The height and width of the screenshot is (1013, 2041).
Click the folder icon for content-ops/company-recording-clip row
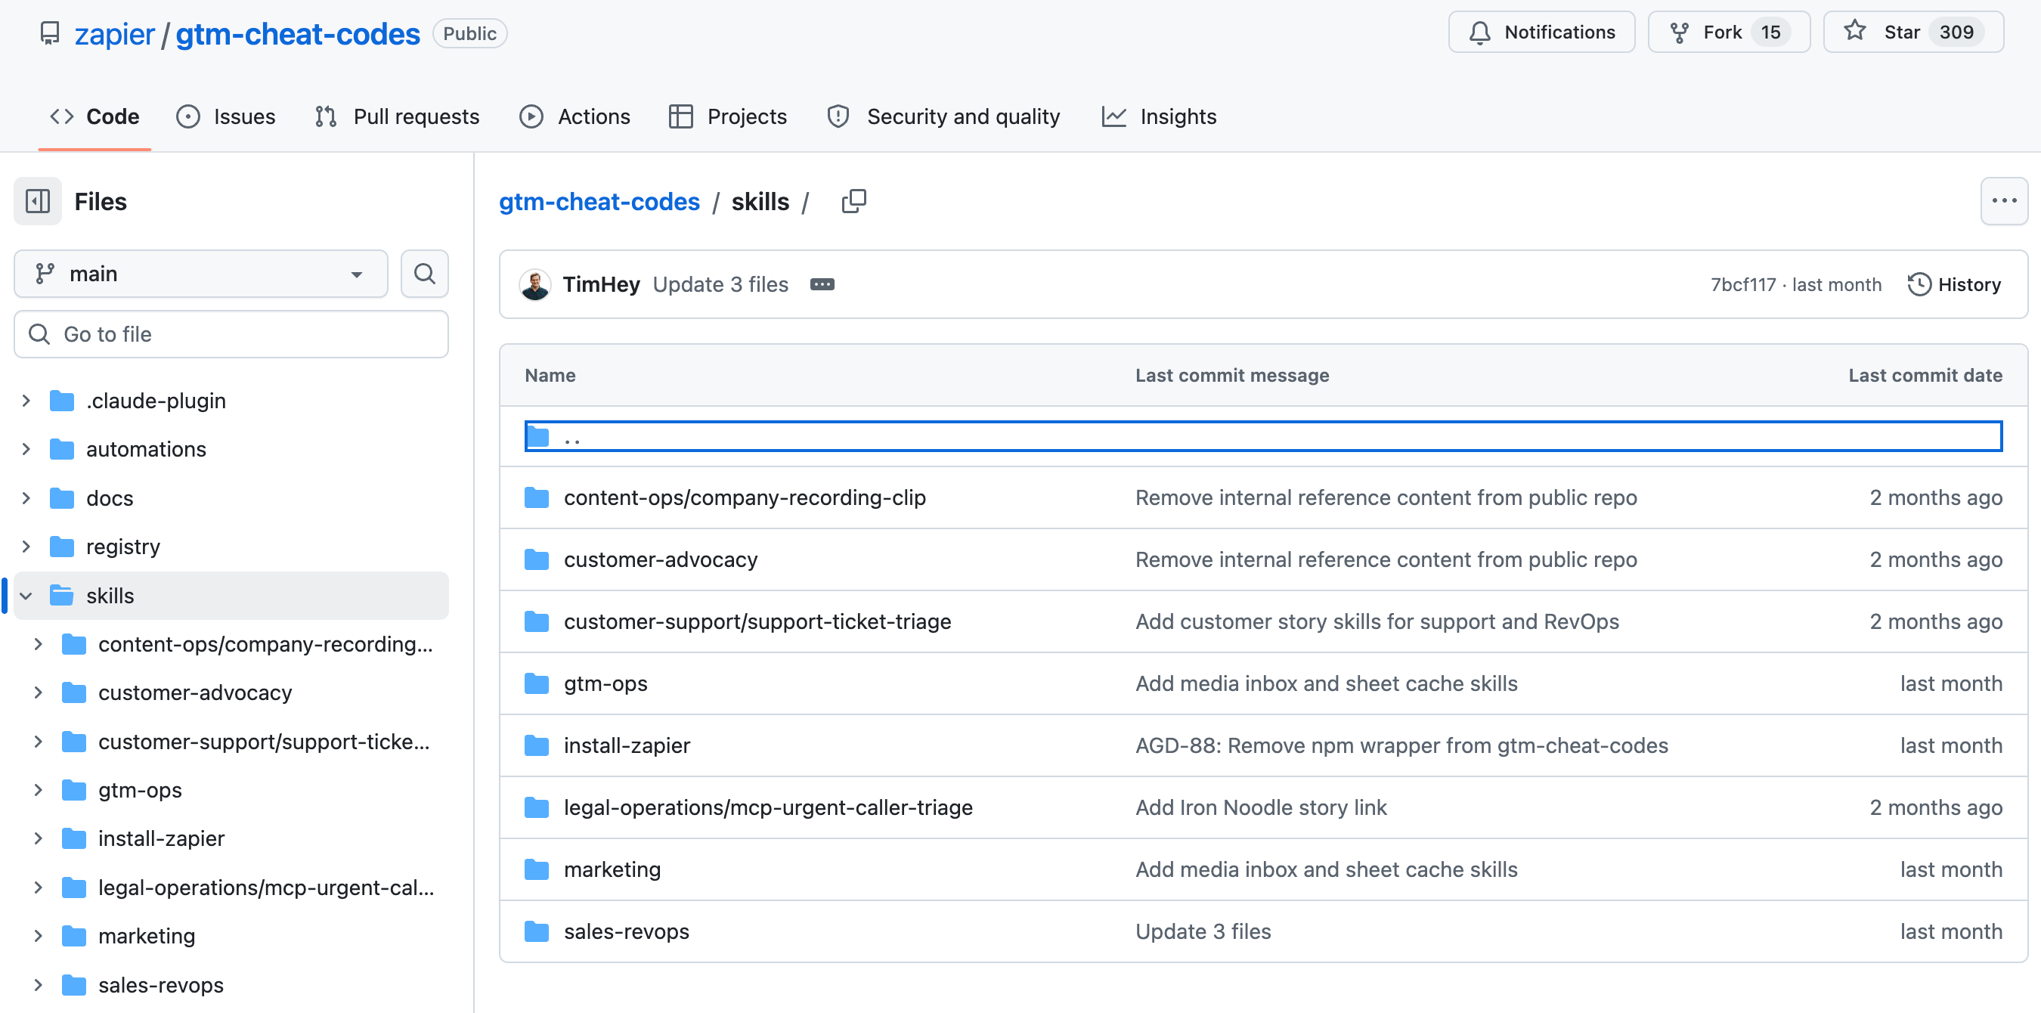click(x=537, y=497)
